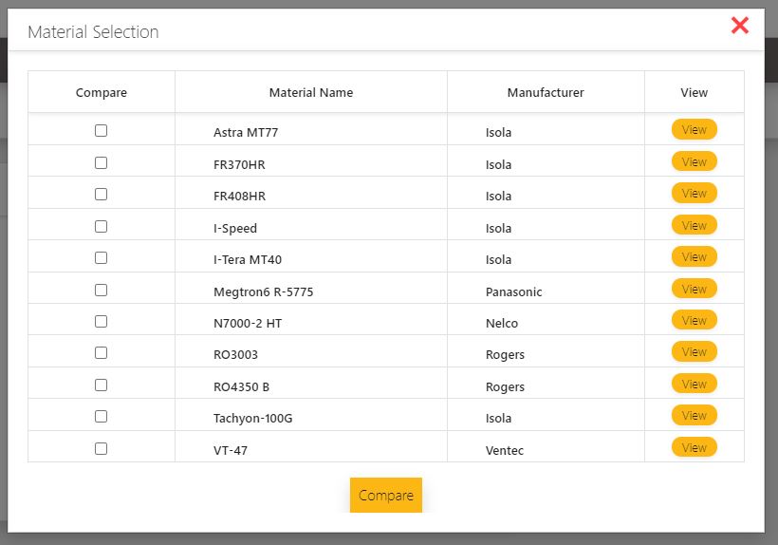Click the FR408HR material name
Screen dimensions: 778x545
click(239, 196)
